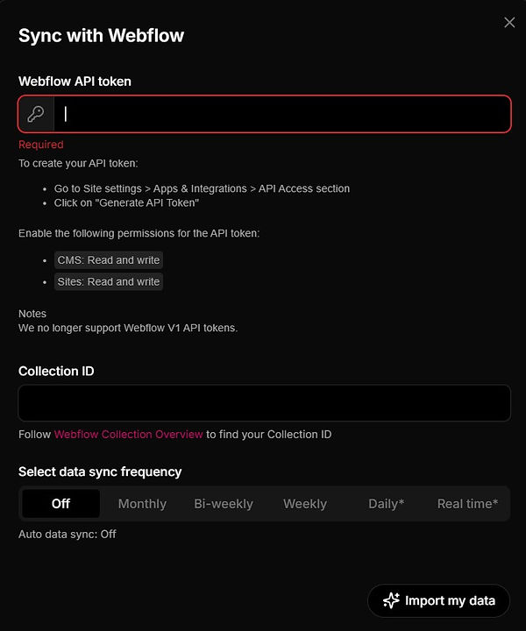Image resolution: width=526 pixels, height=631 pixels.
Task: Click the red 'Required' error text
Action: (41, 145)
